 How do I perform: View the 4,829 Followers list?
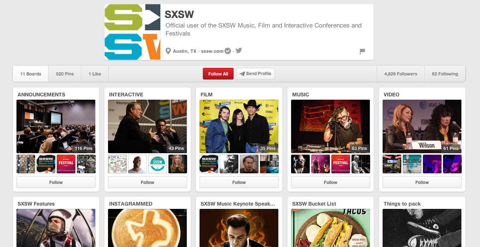tap(401, 74)
